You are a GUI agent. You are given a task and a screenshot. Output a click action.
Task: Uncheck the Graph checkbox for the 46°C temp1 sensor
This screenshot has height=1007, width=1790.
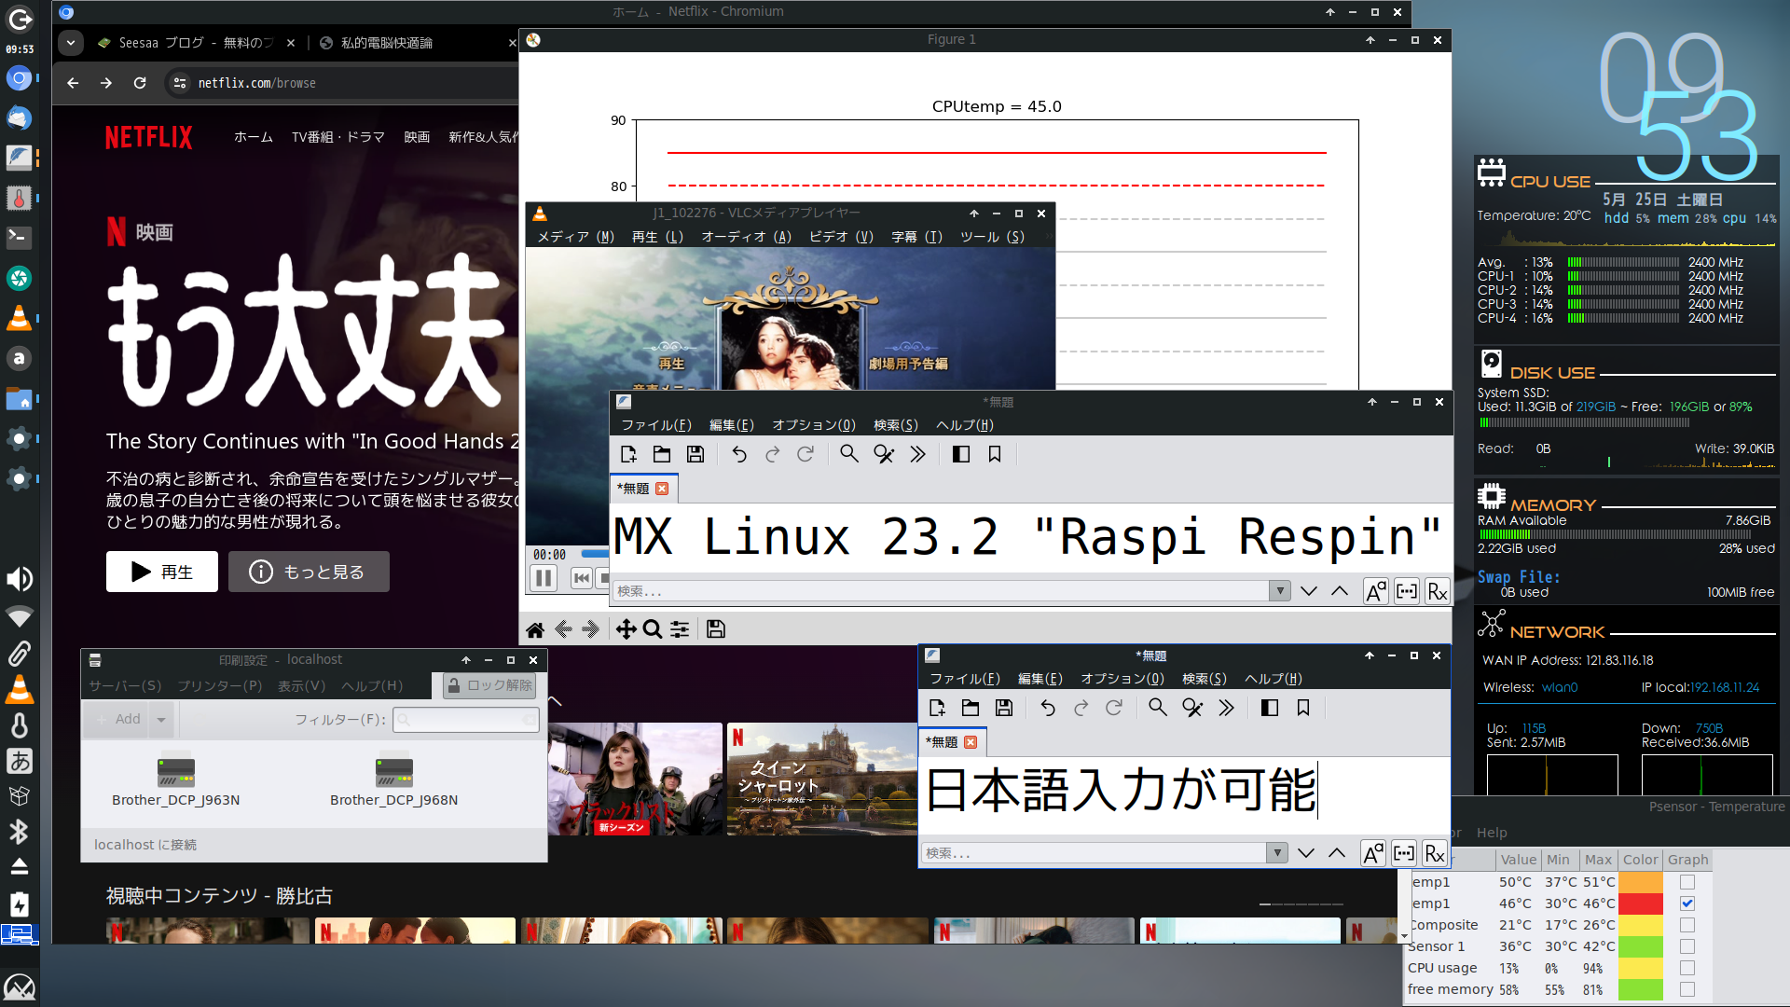coord(1687,903)
